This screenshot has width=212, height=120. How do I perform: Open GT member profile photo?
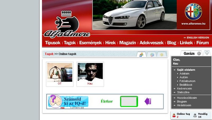click(60, 72)
